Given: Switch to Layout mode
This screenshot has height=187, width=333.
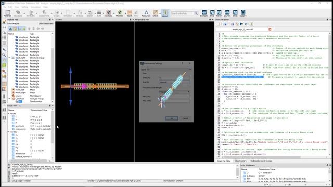Looking at the screenshot, I should point(165,13).
